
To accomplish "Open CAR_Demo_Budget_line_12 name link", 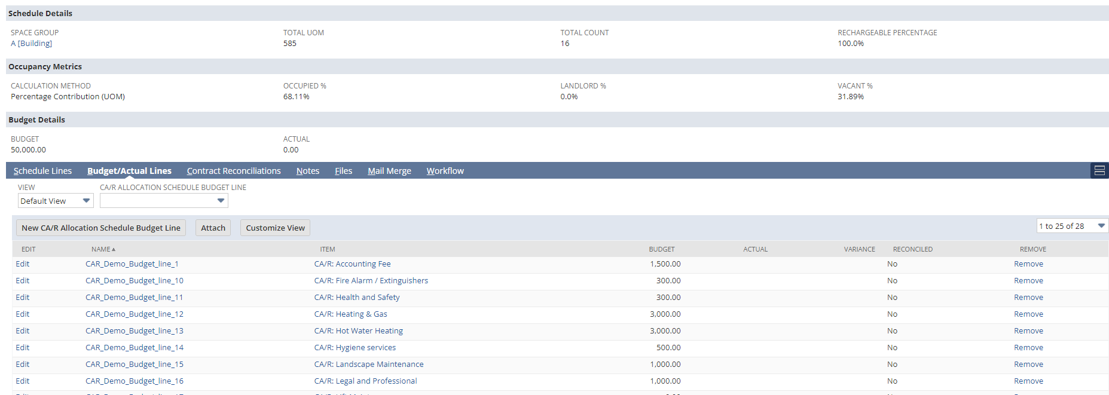I will (135, 314).
